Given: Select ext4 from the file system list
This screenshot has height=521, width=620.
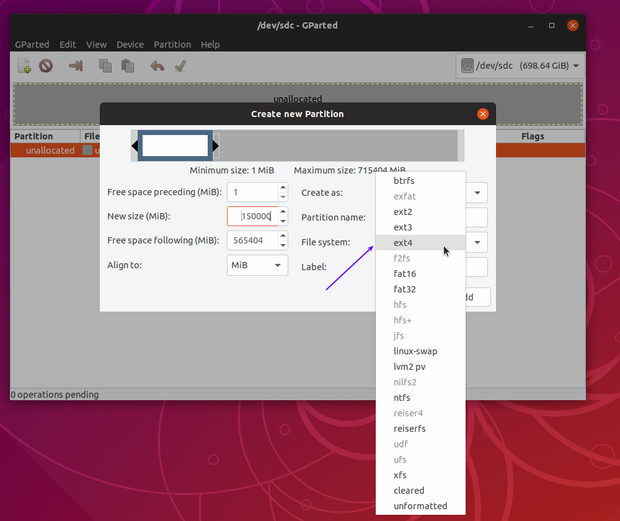Looking at the screenshot, I should pyautogui.click(x=403, y=243).
